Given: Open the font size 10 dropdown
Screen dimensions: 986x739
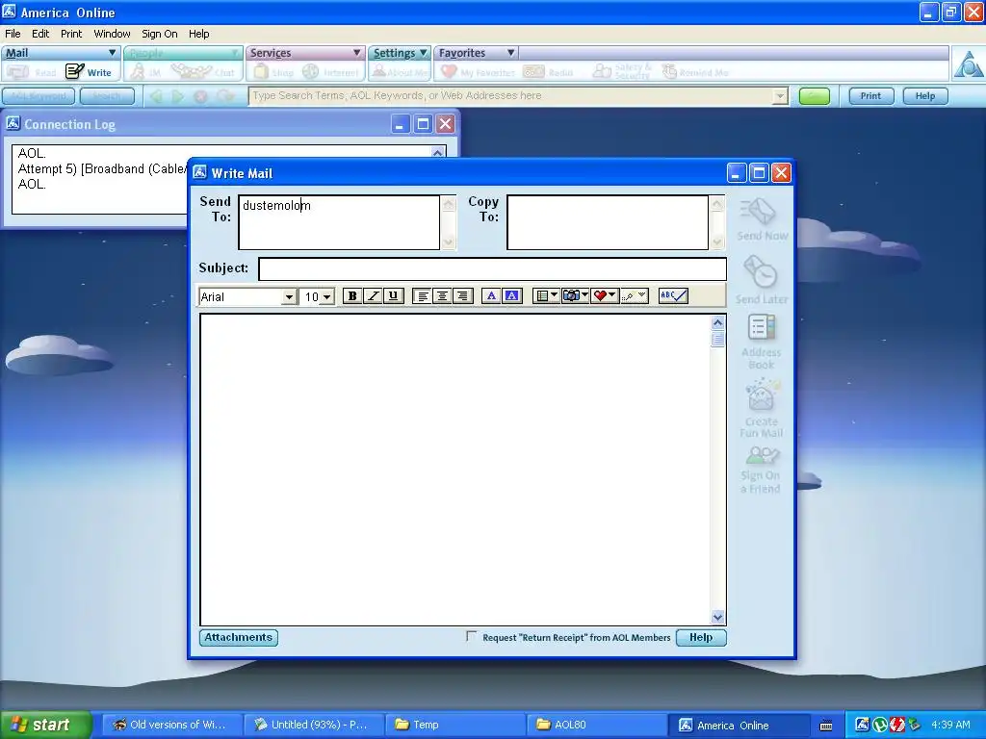Looking at the screenshot, I should click(327, 296).
